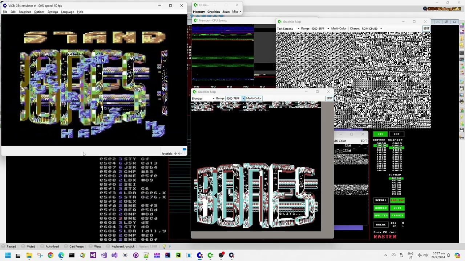Select screen address 0400
Image resolution: width=465 pixels, height=261 pixels.
pyautogui.click(x=381, y=146)
